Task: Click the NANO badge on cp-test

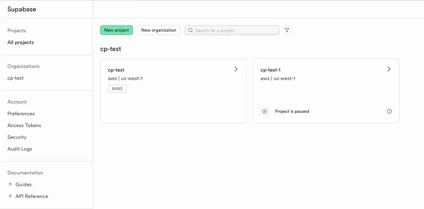Action: (x=117, y=89)
